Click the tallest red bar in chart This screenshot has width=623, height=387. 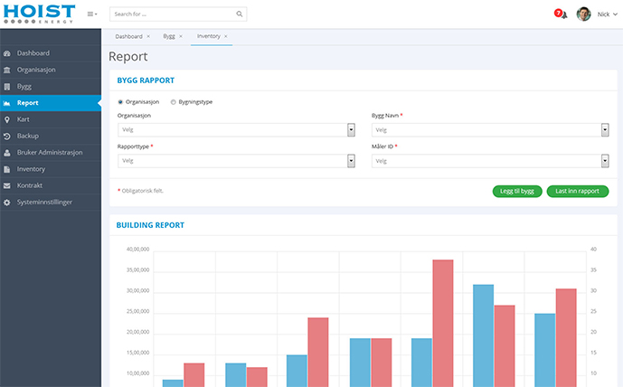coord(443,324)
